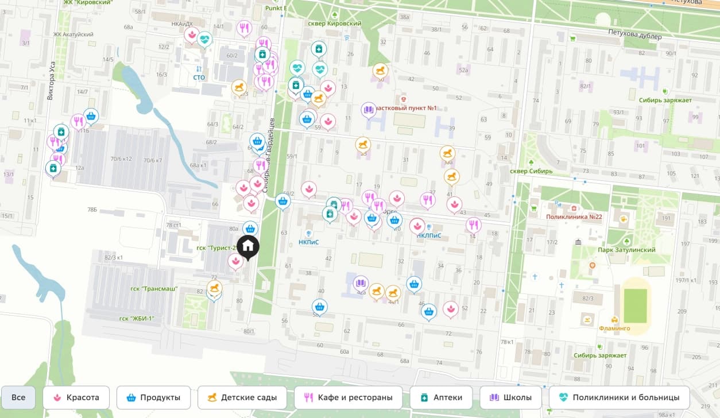Image resolution: width=720 pixels, height=418 pixels.
Task: Open the pharmacy marker left of building 26
Action: click(x=318, y=49)
